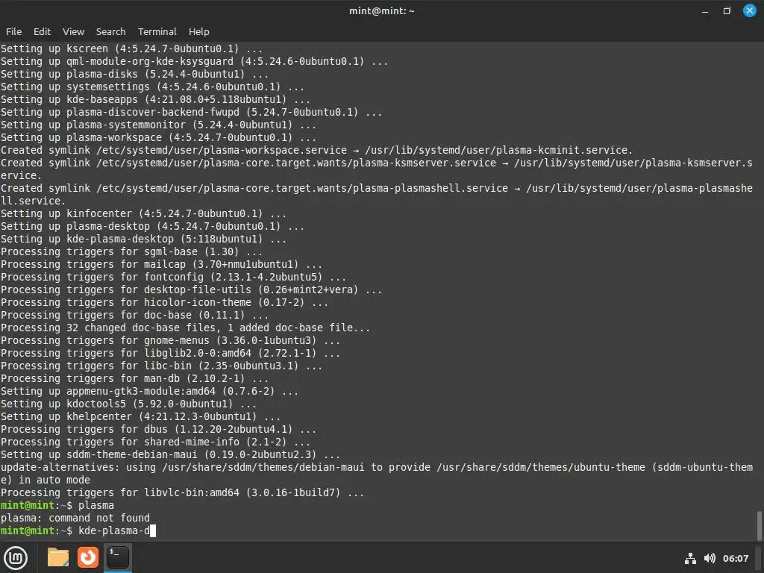764x573 pixels.
Task: Select the Terminal taskbar icon
Action: pyautogui.click(x=118, y=558)
